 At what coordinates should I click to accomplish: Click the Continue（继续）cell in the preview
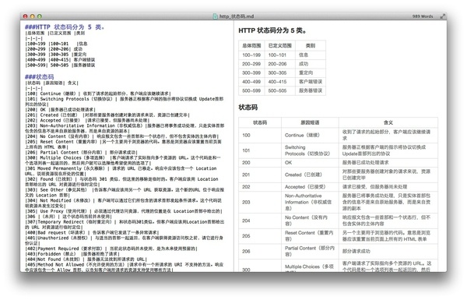[x=302, y=135]
